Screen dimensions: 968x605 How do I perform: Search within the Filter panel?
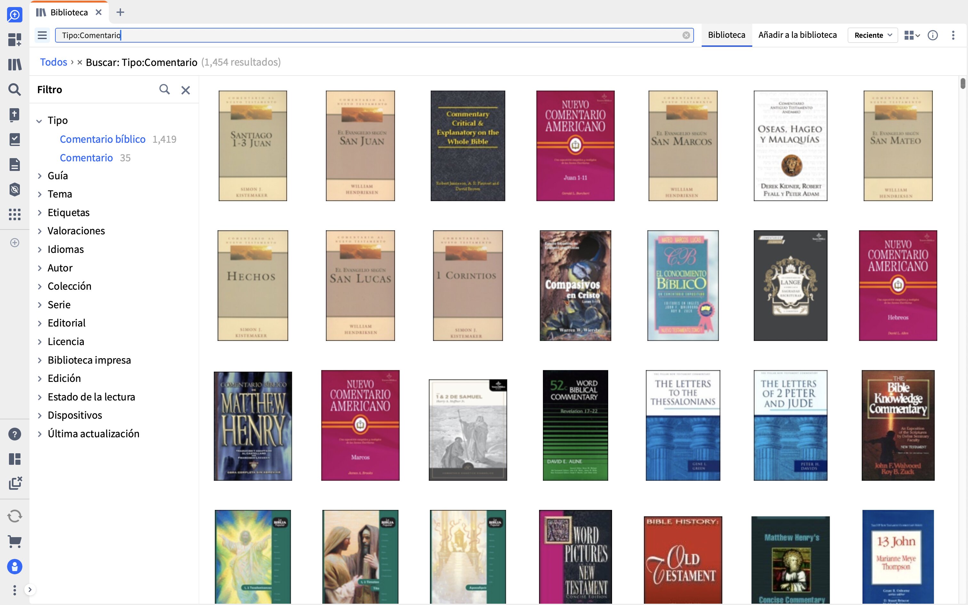tap(165, 89)
